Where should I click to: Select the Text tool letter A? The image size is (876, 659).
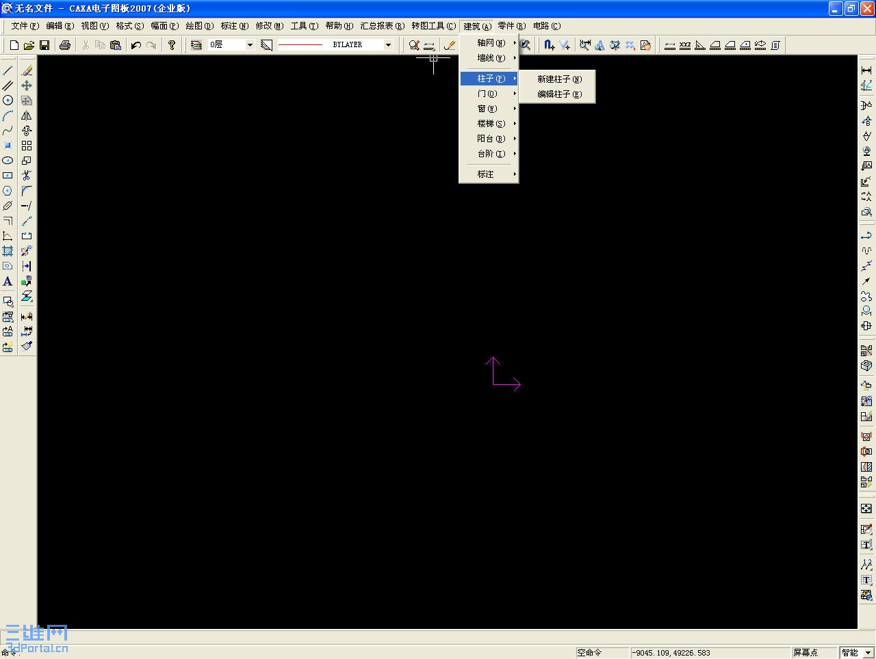(x=8, y=281)
